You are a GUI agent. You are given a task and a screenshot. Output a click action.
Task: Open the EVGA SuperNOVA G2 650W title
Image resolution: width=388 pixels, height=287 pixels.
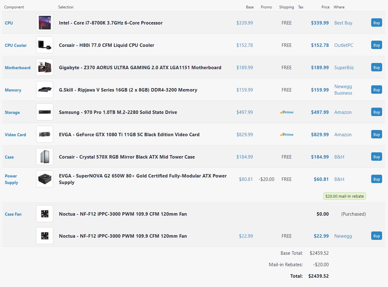(x=143, y=179)
